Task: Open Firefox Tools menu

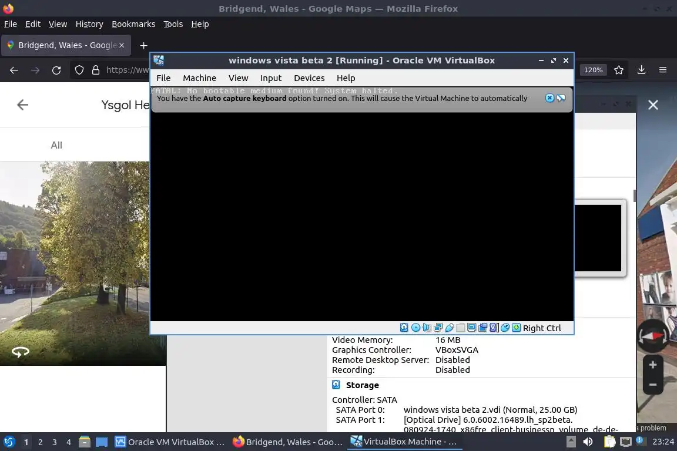Action: tap(173, 24)
